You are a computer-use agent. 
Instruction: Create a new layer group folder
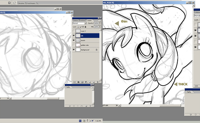[x=90, y=82]
